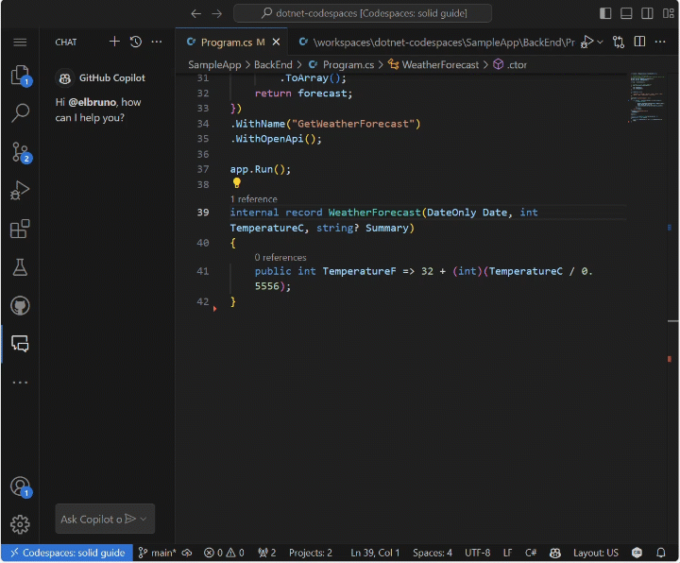Open the Testing flask icon
The height and width of the screenshot is (563, 680).
[20, 267]
